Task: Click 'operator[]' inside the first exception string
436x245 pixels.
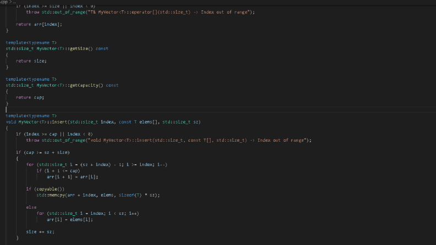Action: point(145,12)
